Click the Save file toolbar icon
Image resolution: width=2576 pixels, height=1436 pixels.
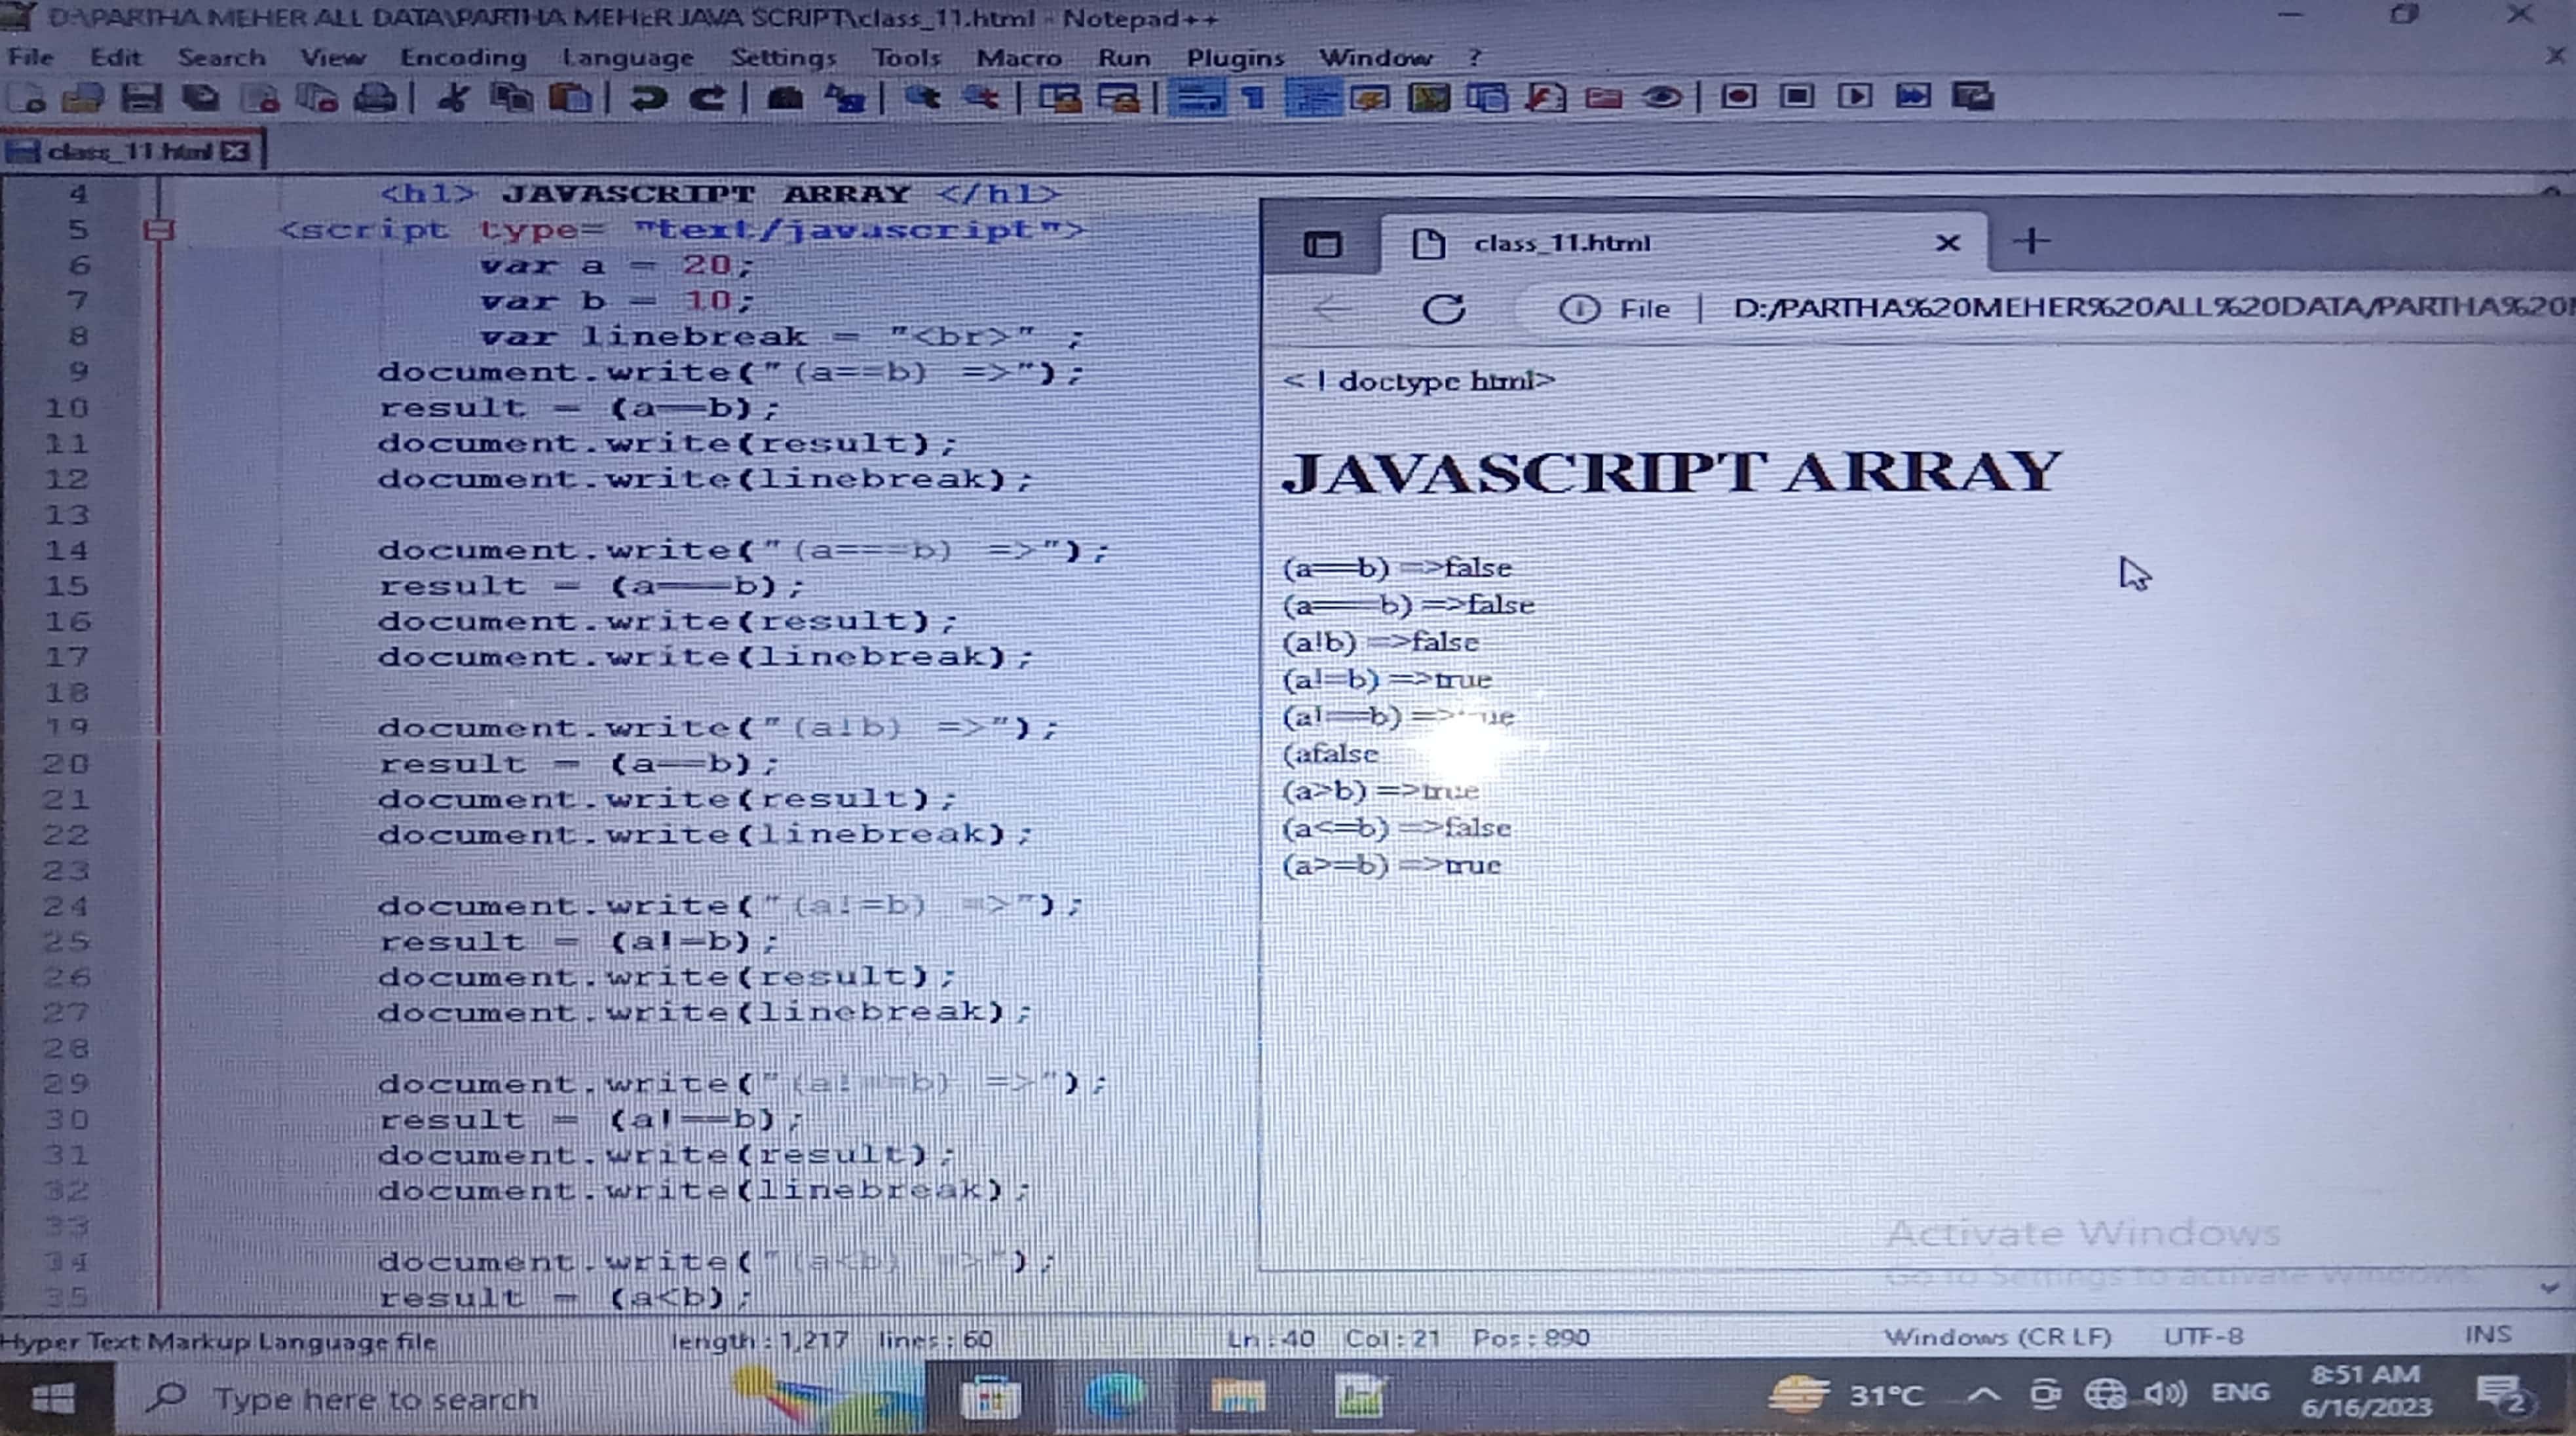point(141,98)
